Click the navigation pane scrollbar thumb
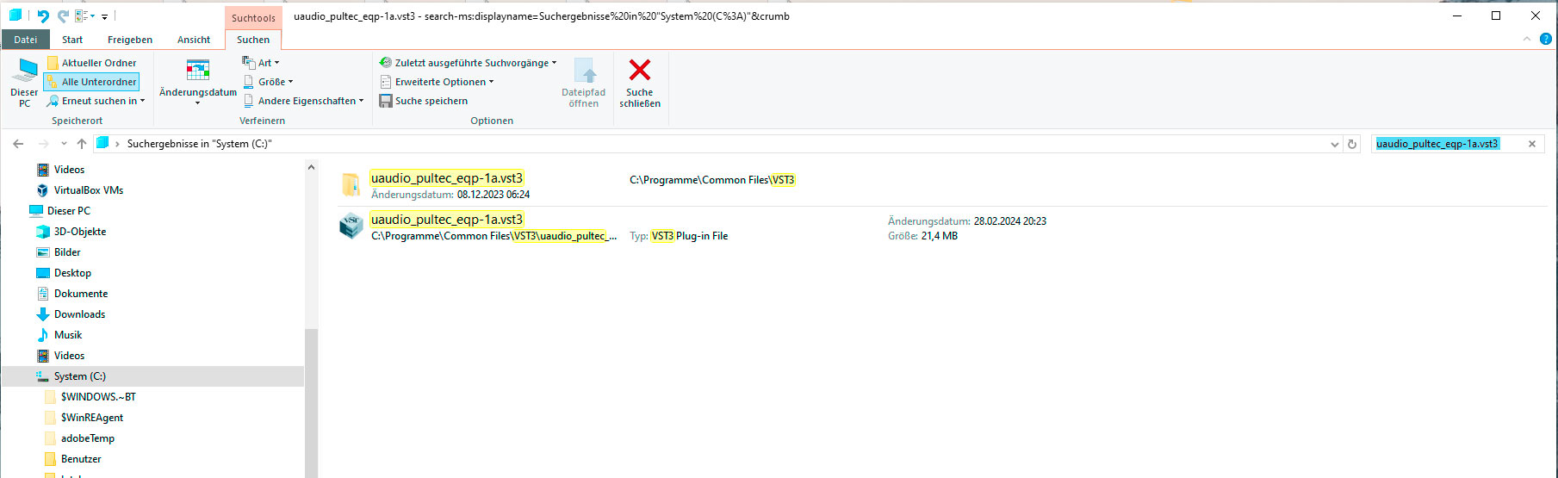 311,403
